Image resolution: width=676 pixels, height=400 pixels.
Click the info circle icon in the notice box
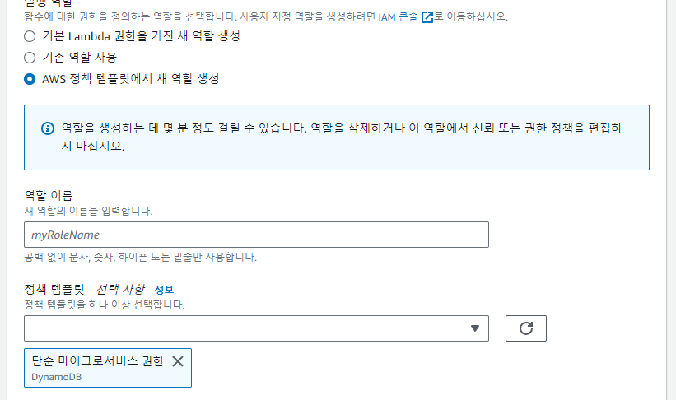coord(48,129)
